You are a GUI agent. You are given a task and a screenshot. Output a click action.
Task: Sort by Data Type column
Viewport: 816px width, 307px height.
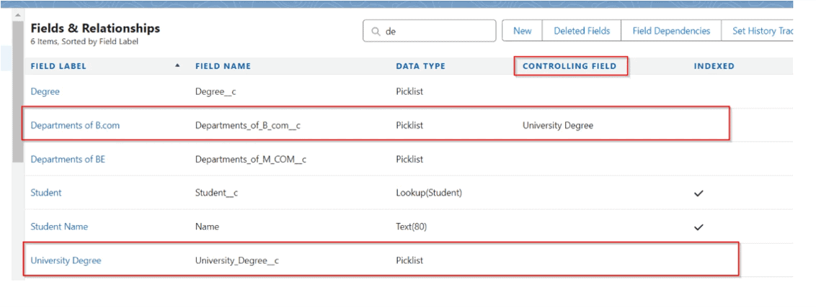click(x=420, y=66)
